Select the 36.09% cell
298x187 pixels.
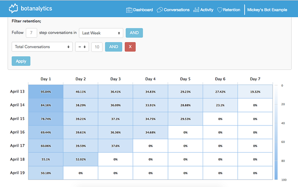(x=115, y=105)
